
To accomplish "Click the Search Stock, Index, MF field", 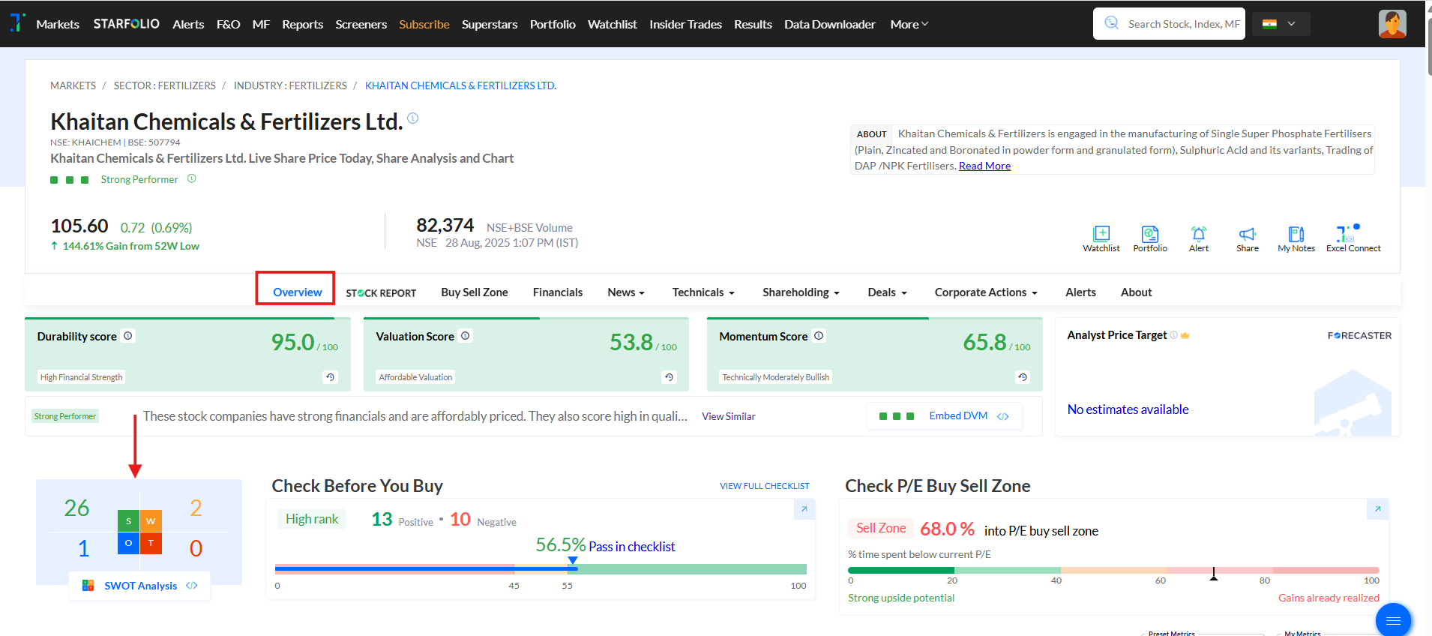I will [x=1169, y=24].
